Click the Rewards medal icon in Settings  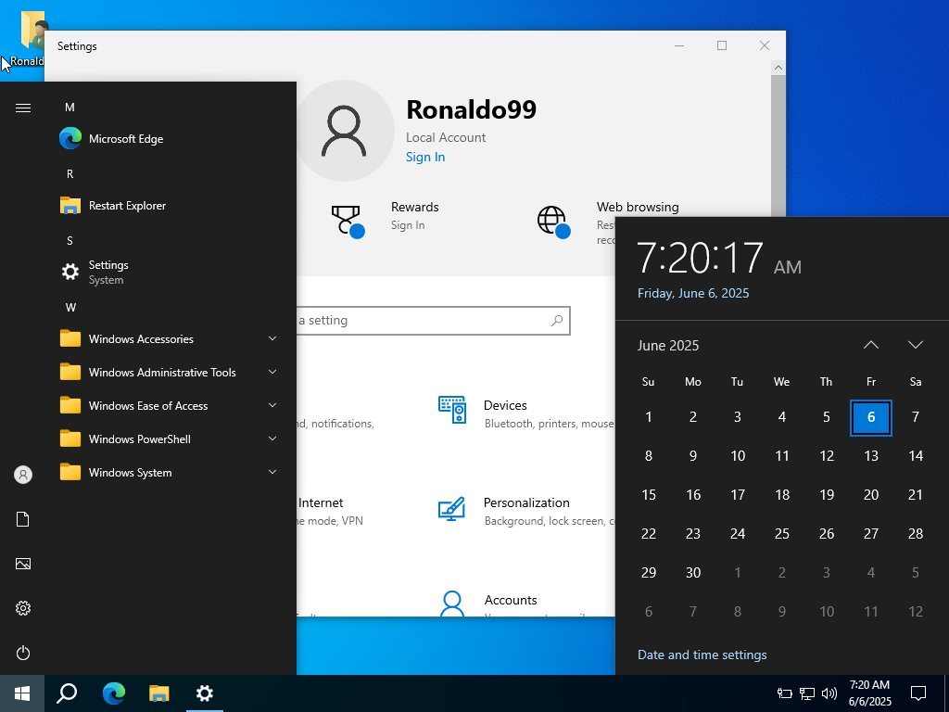pos(348,222)
